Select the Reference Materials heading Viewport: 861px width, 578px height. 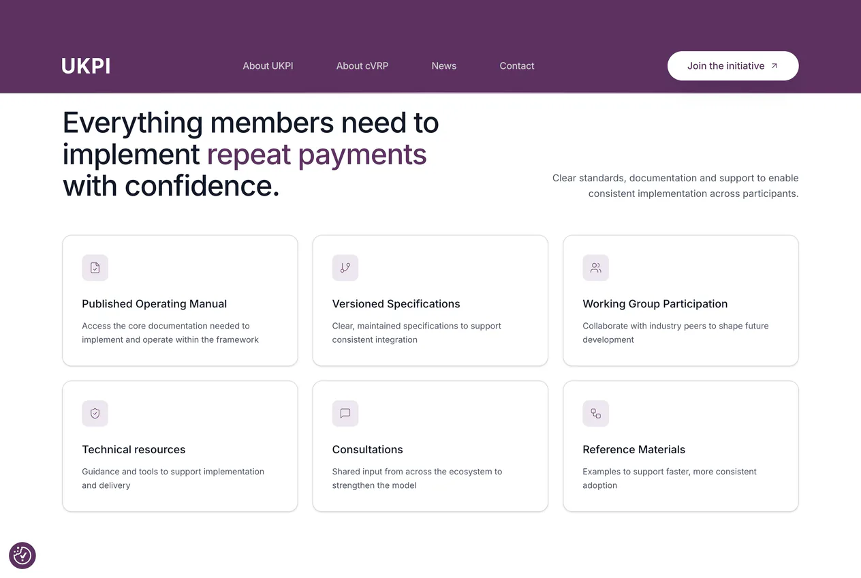coord(634,450)
